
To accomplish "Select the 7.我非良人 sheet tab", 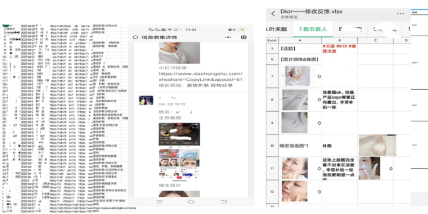I will [313, 29].
